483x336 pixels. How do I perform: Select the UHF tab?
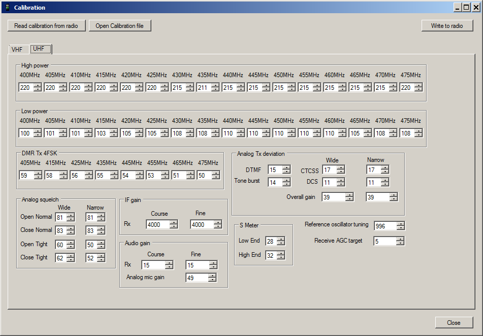(39, 49)
